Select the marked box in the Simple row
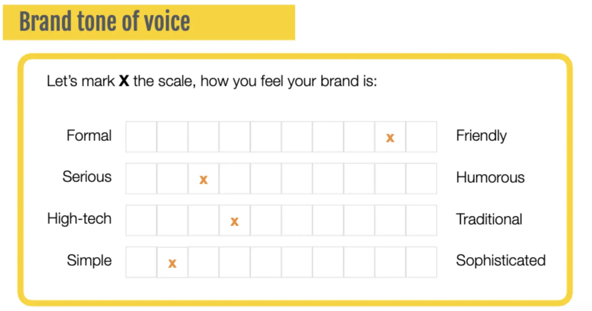The width and height of the screenshot is (592, 311). 172,263
